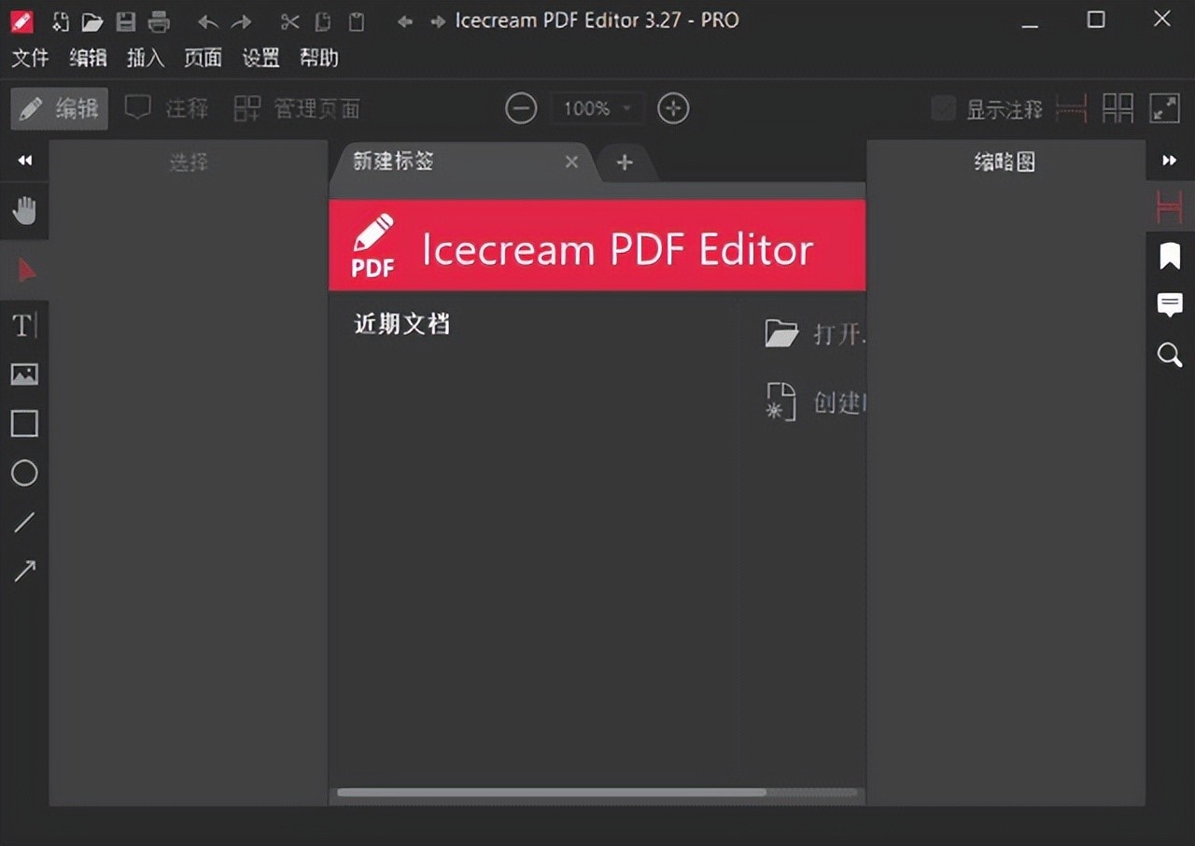Screen dimensions: 1195x846
Task: Open the 页面 menu
Action: (x=203, y=58)
